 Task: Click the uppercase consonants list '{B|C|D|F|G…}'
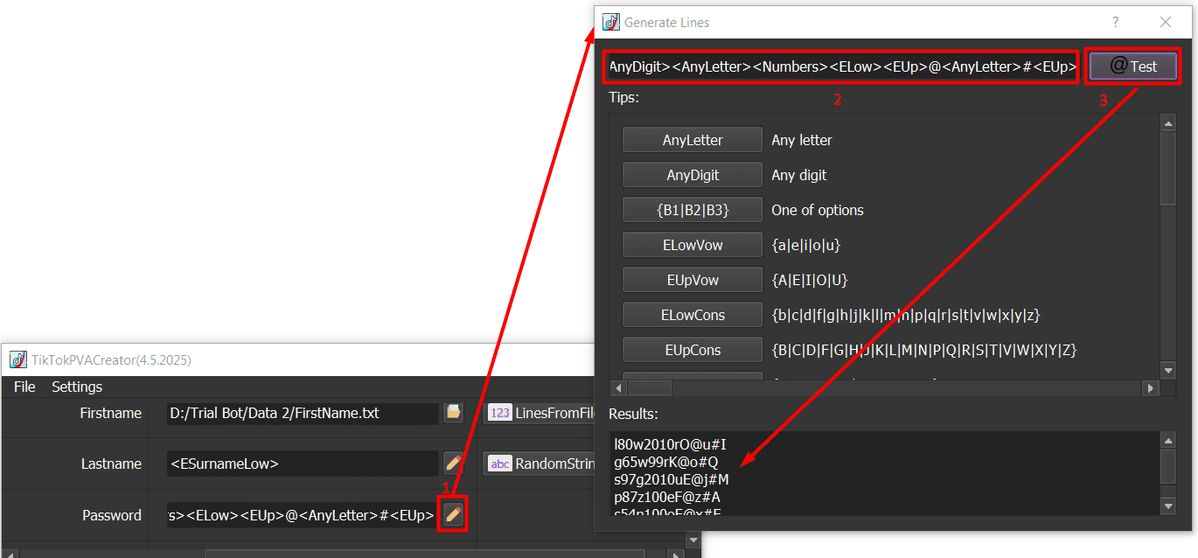point(924,350)
